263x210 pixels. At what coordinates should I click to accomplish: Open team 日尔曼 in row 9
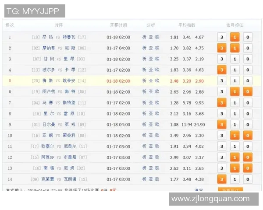pos(49,124)
